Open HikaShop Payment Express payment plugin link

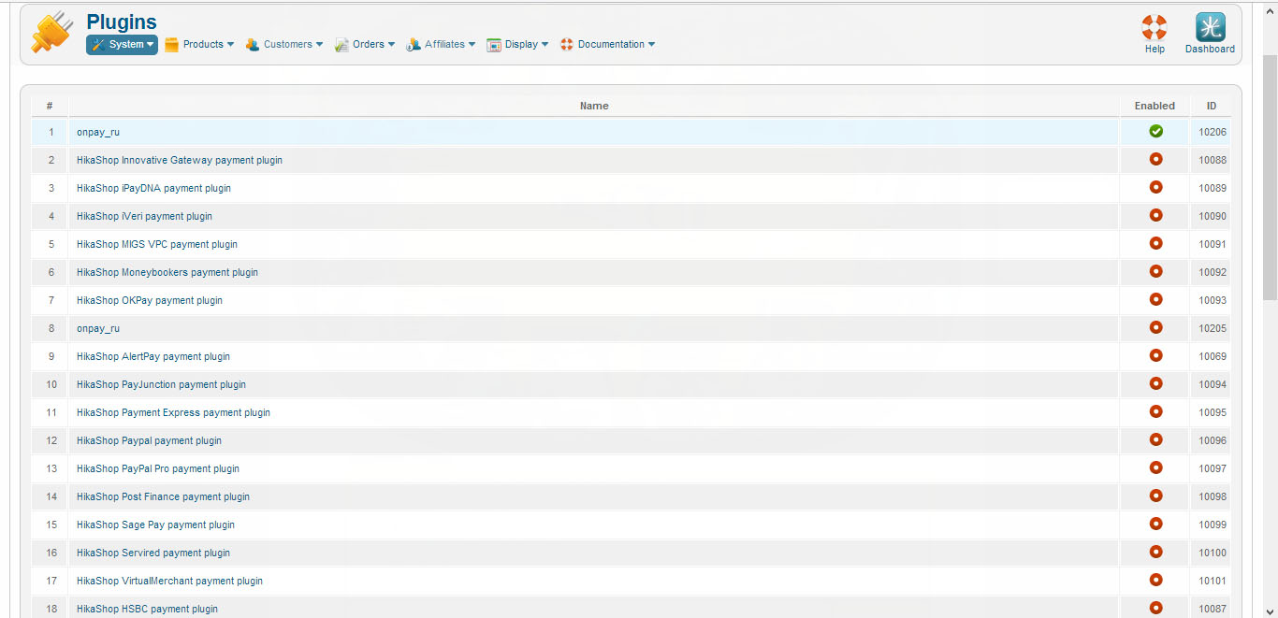173,412
